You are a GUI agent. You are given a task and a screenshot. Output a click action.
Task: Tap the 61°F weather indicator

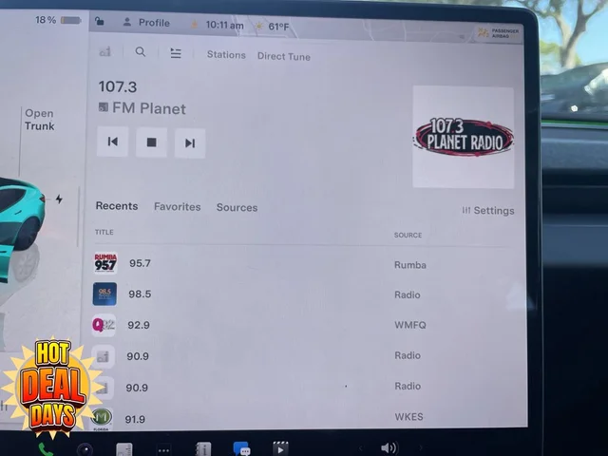click(272, 27)
